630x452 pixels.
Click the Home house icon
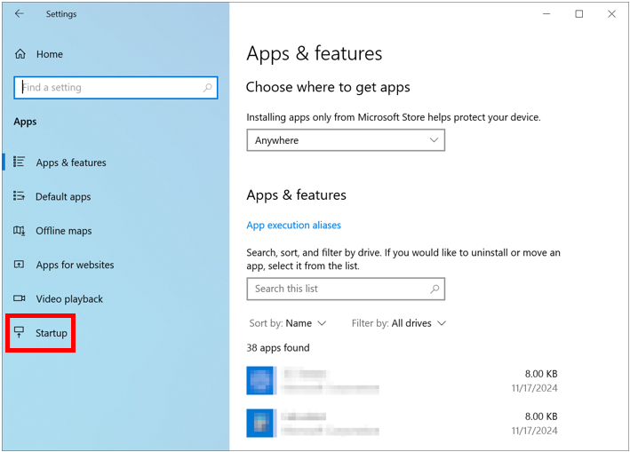[20, 54]
